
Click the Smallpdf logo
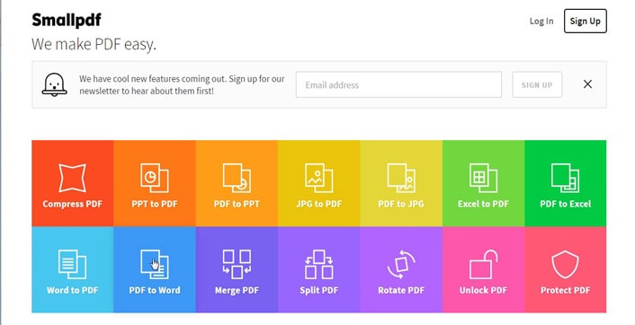tap(67, 20)
